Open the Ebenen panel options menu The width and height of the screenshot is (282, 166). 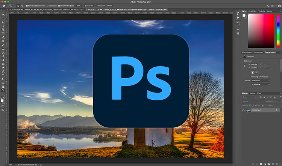pyautogui.click(x=280, y=93)
